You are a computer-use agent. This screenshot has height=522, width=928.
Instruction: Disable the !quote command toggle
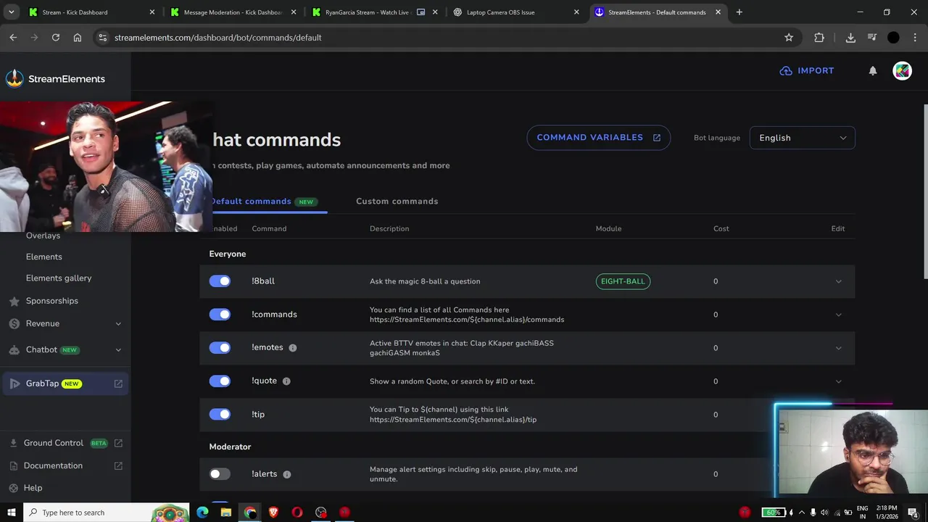220,381
